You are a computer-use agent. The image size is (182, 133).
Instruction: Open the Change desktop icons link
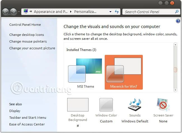pyautogui.click(x=27, y=35)
